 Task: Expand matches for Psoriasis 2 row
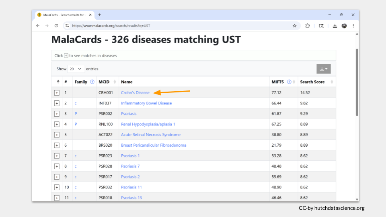(x=57, y=177)
